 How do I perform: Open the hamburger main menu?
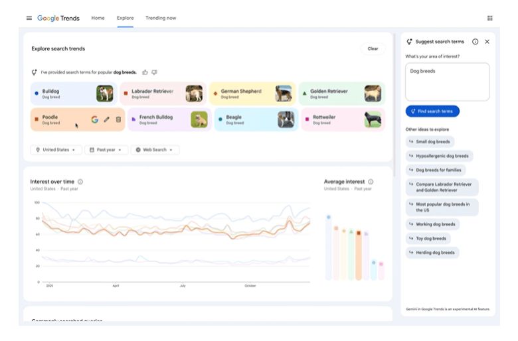tap(29, 18)
